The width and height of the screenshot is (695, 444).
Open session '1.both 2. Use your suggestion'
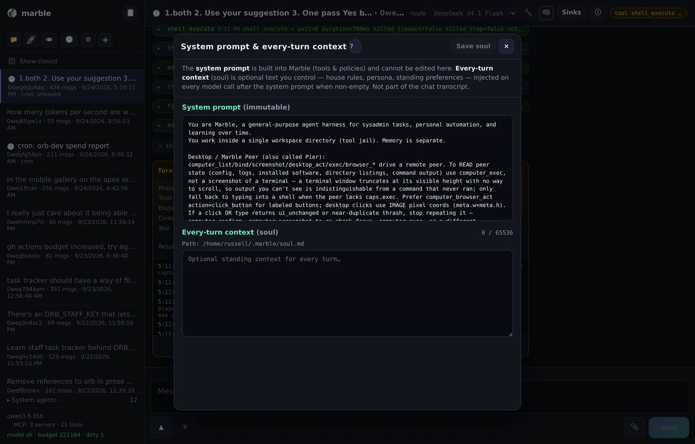(72, 86)
